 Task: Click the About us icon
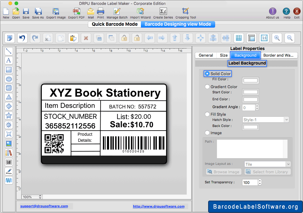[x=272, y=12]
